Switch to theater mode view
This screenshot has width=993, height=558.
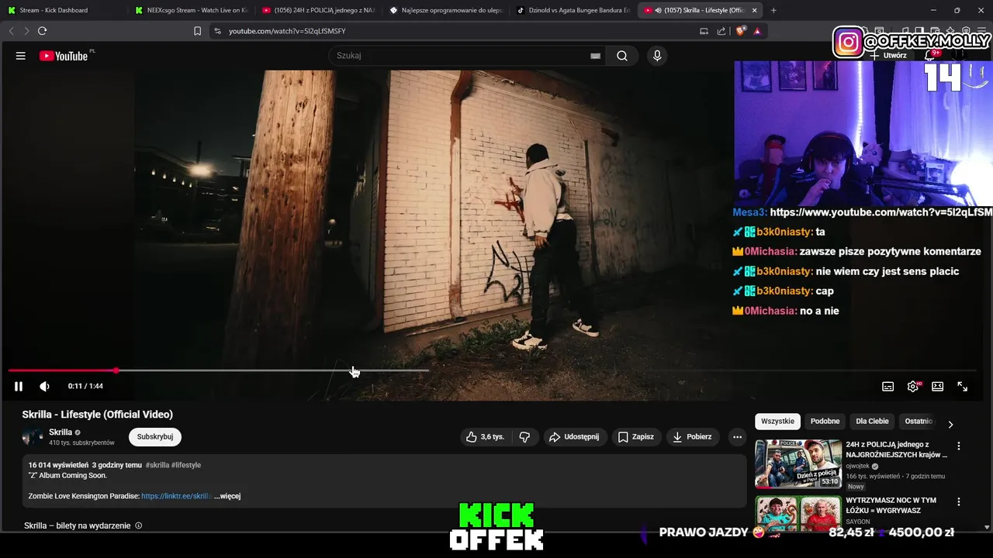pyautogui.click(x=937, y=386)
